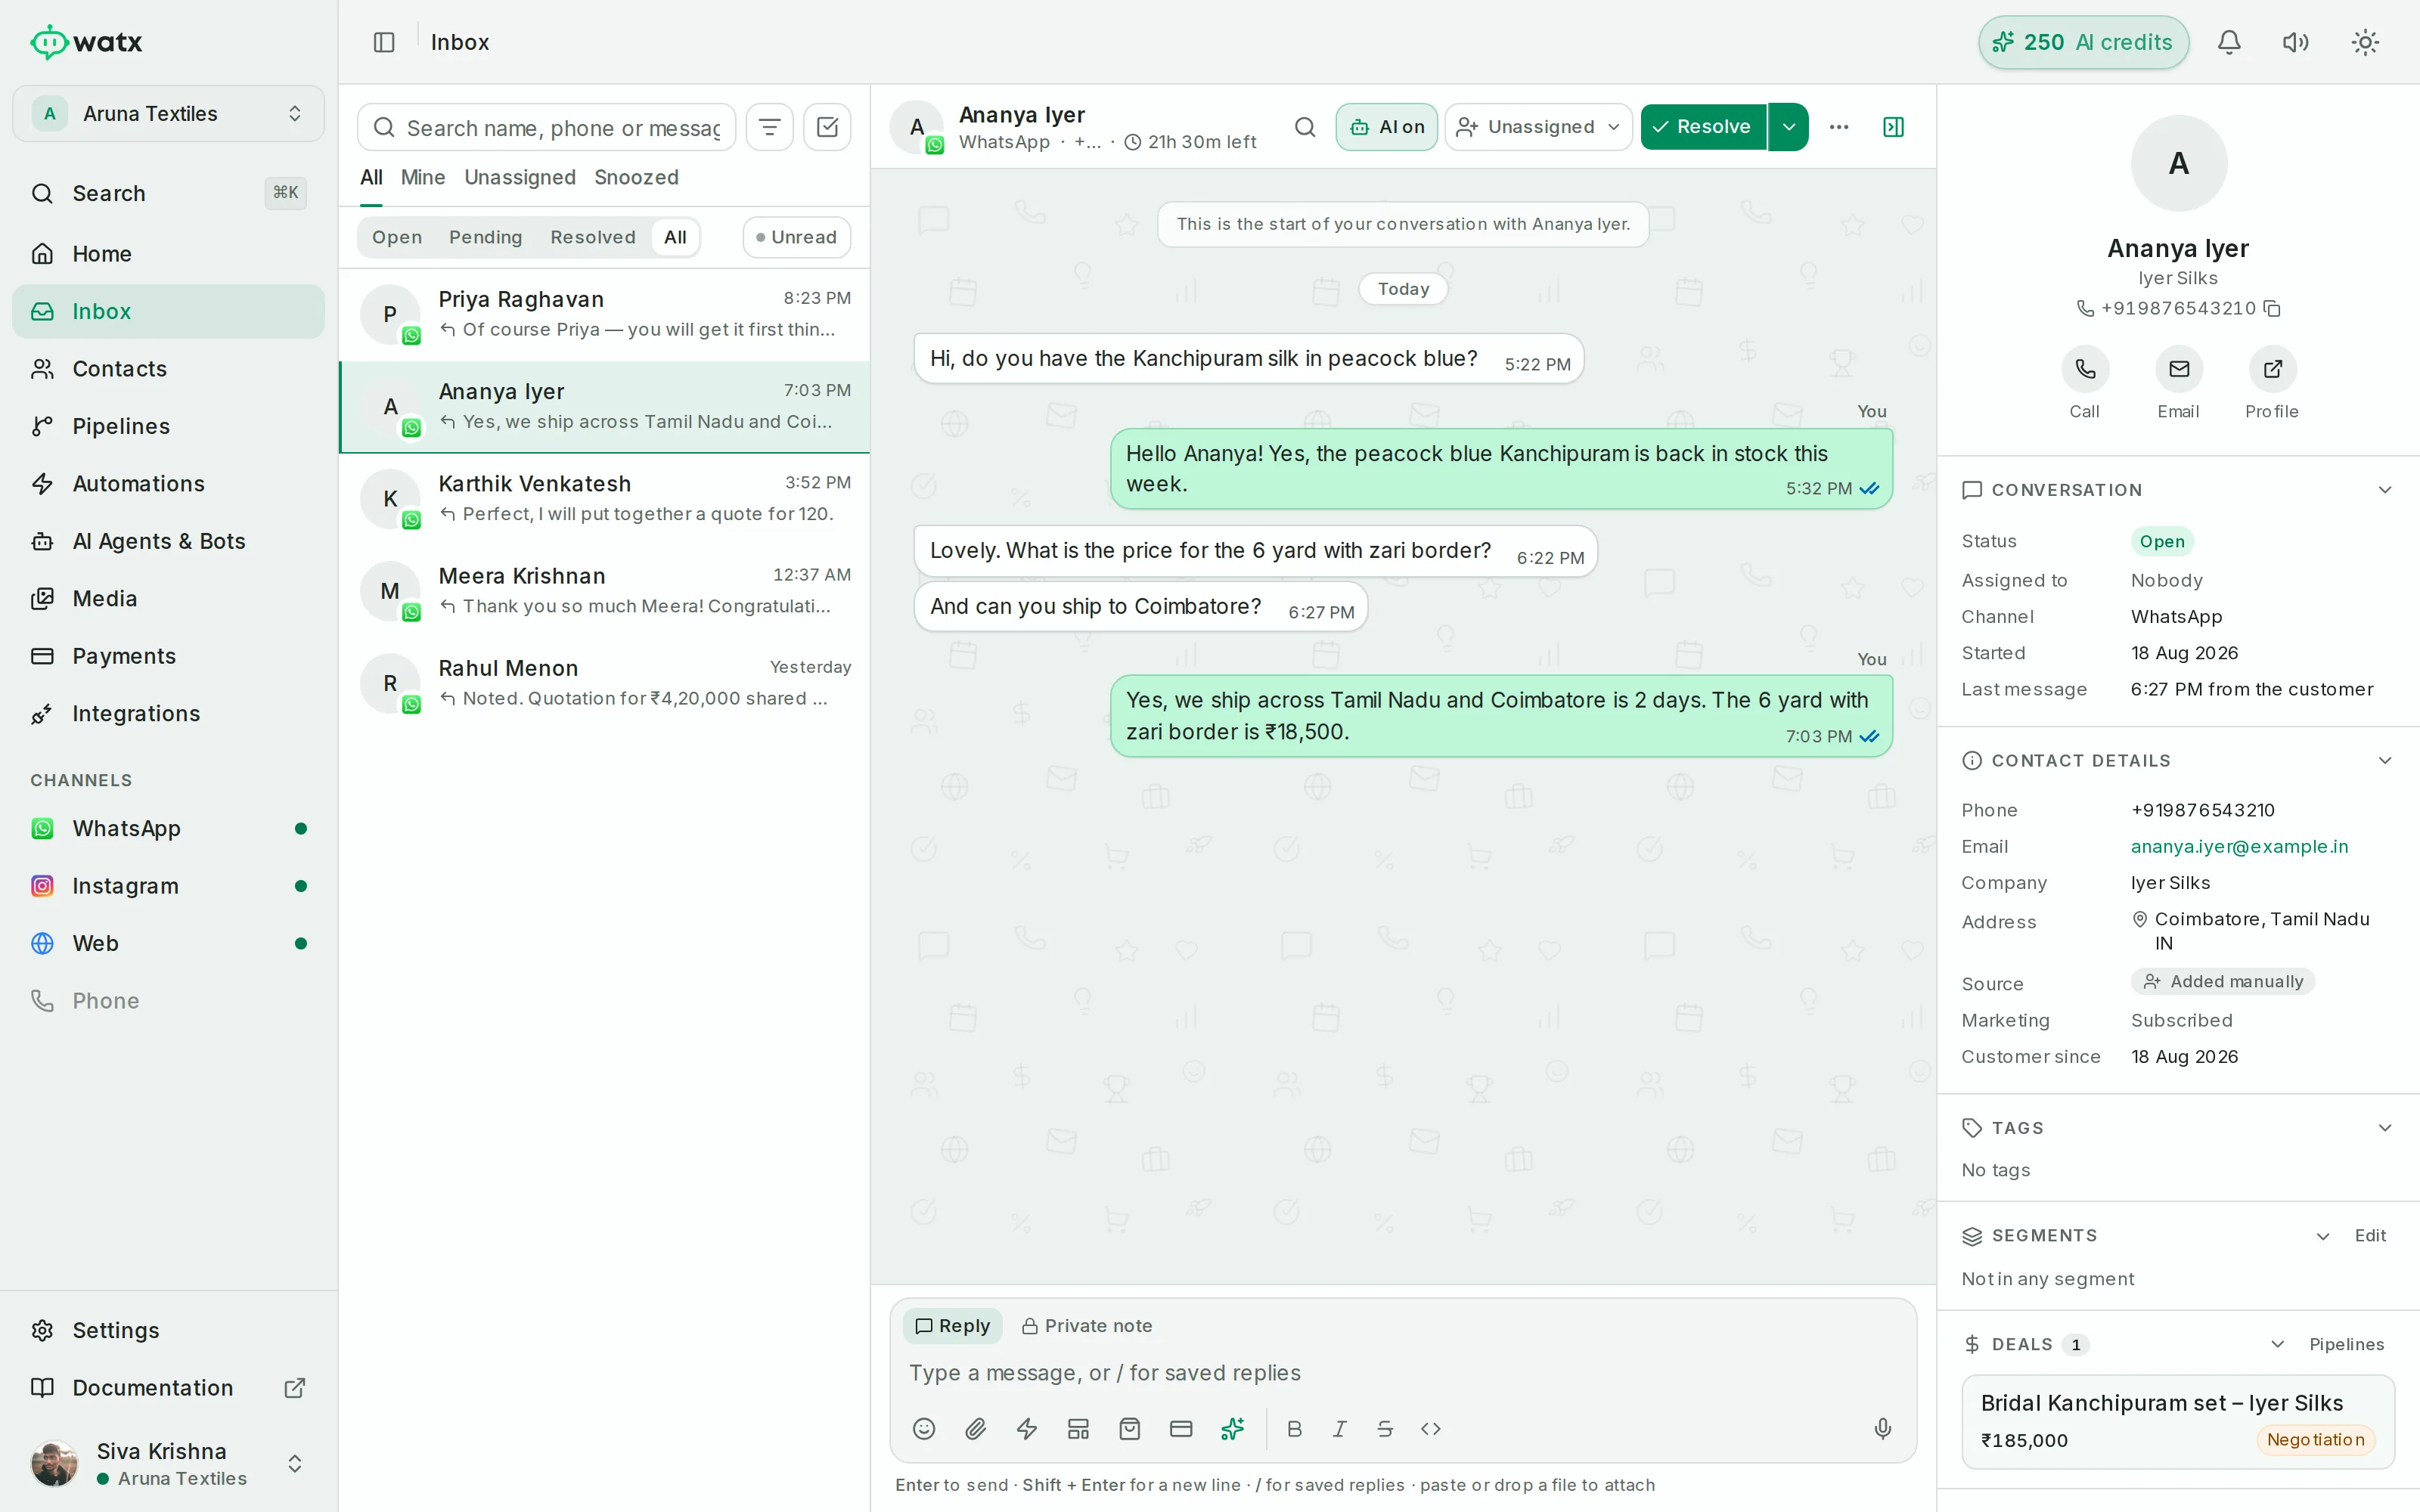Viewport: 2420px width, 1512px height.
Task: Attach a file with the paperclip
Action: pyautogui.click(x=976, y=1429)
